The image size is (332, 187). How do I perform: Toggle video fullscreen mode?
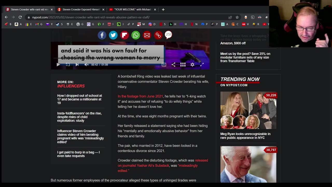202,65
